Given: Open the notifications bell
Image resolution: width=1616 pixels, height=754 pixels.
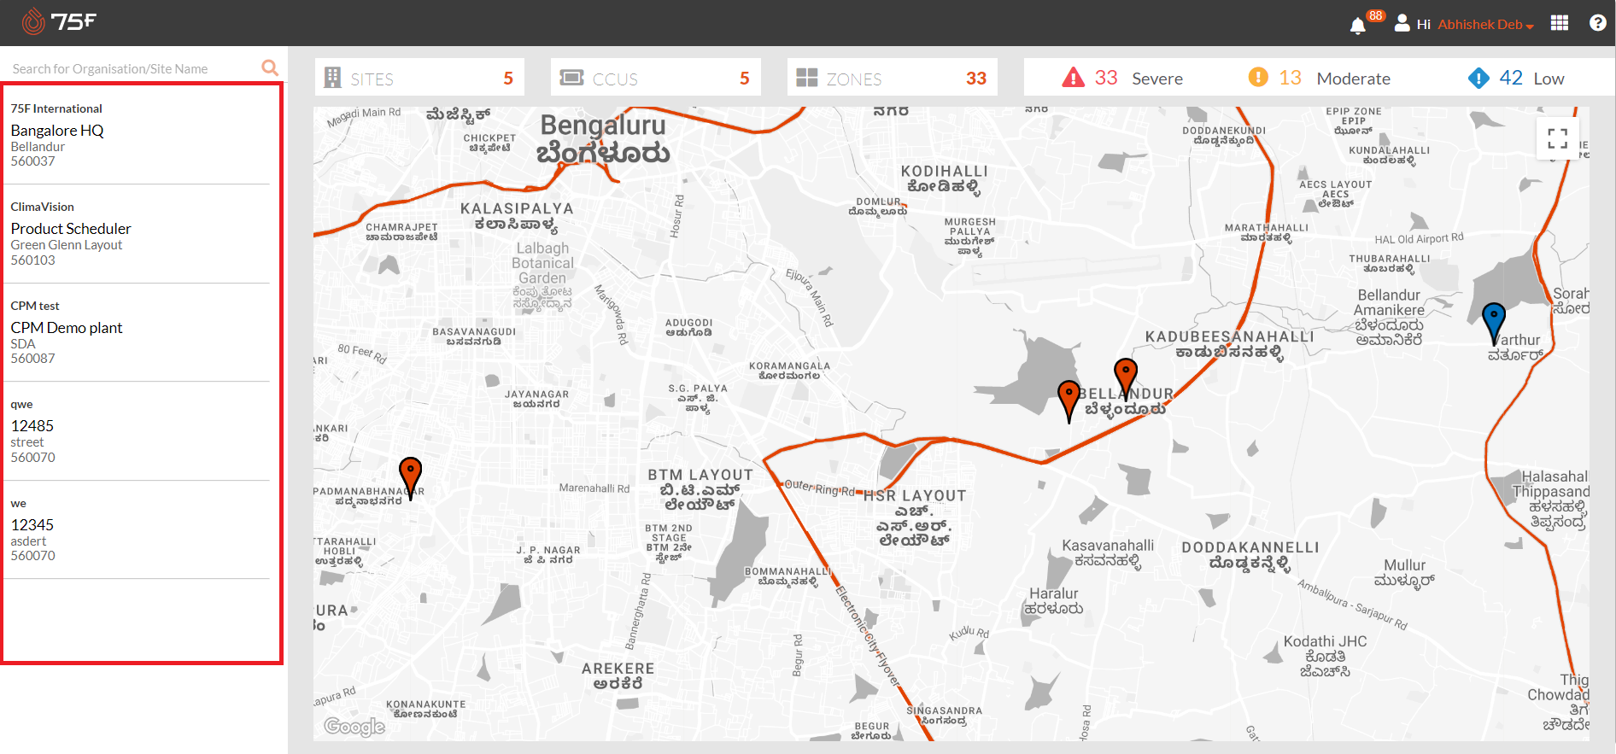Looking at the screenshot, I should click(1357, 26).
